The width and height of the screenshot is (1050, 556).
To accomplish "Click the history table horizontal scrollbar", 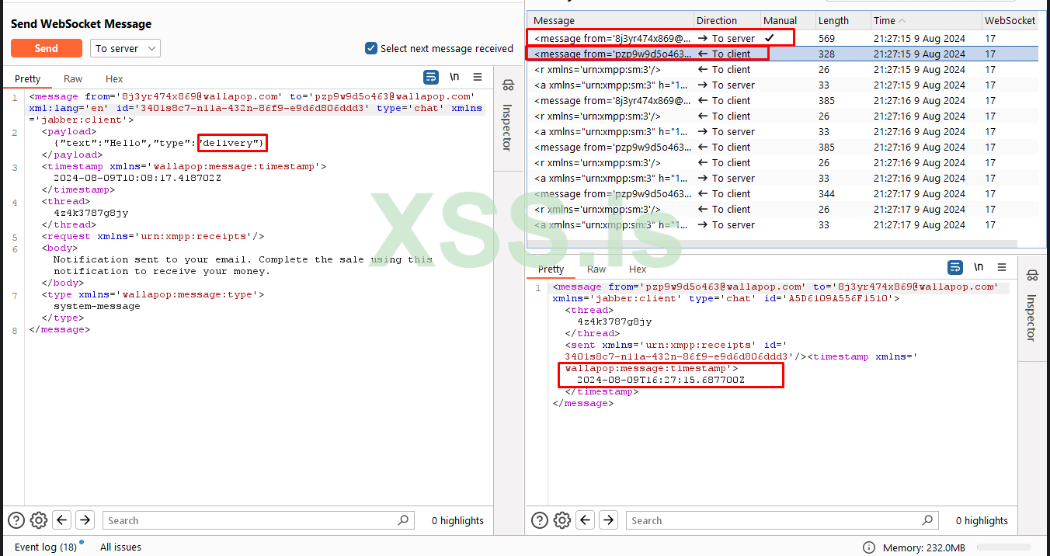I will tap(773, 244).
